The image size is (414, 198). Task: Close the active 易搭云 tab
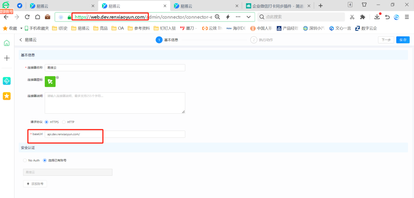click(x=165, y=6)
